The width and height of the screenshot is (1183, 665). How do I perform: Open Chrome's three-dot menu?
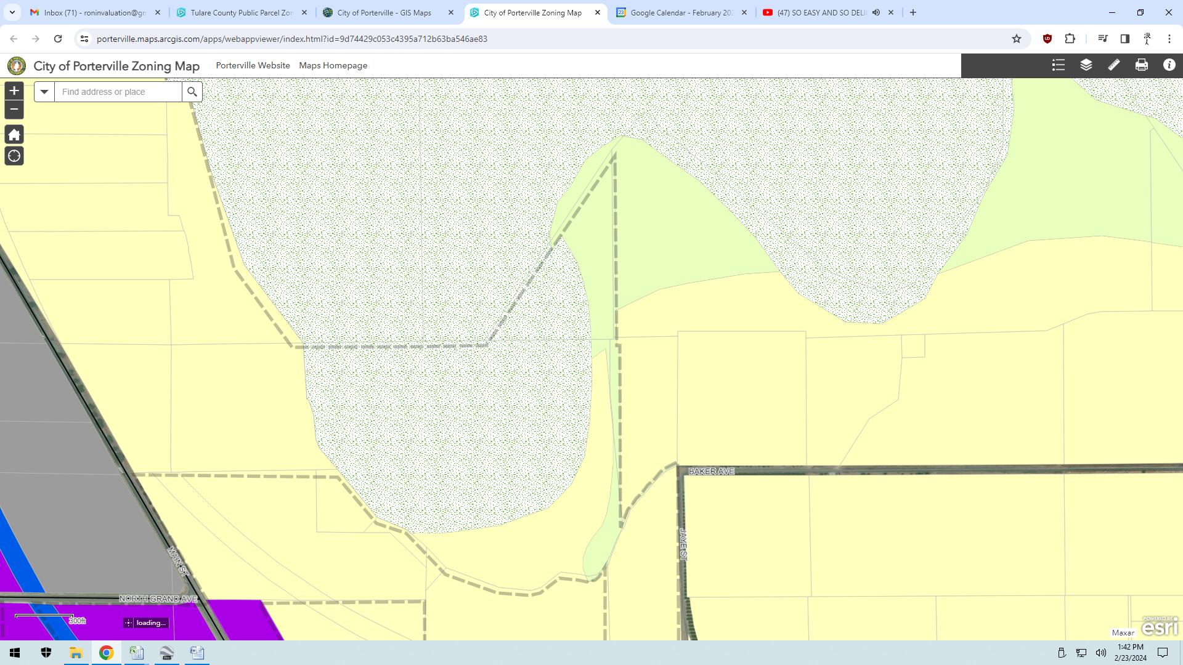(1169, 39)
